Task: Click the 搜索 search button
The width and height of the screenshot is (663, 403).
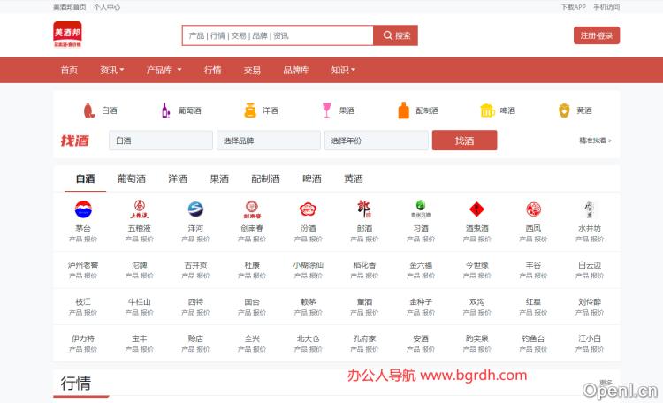Action: click(x=395, y=35)
